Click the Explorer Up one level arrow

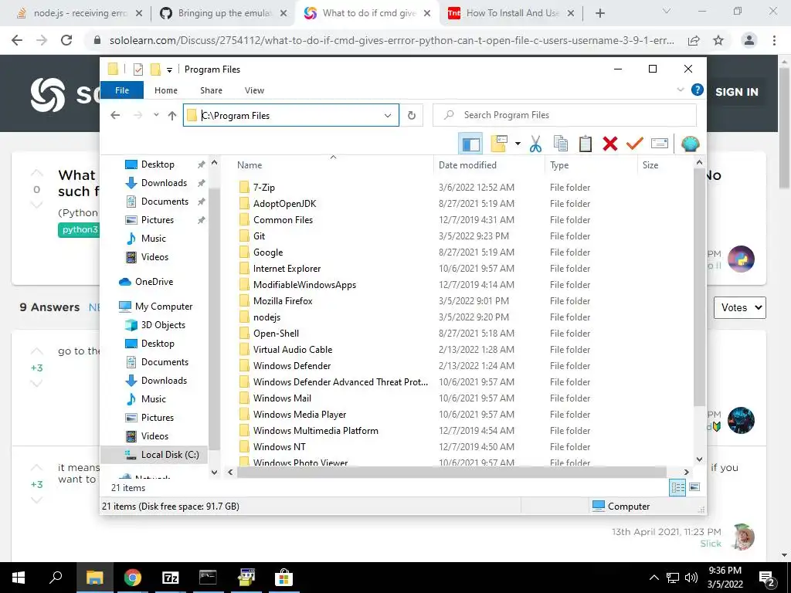(172, 116)
